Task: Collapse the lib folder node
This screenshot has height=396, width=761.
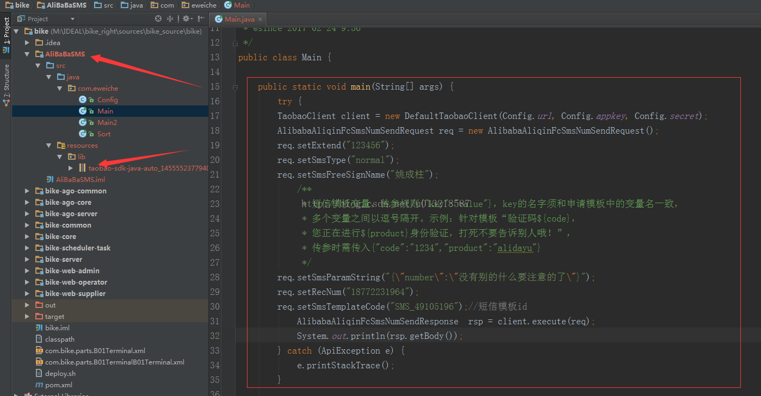Action: [x=60, y=156]
